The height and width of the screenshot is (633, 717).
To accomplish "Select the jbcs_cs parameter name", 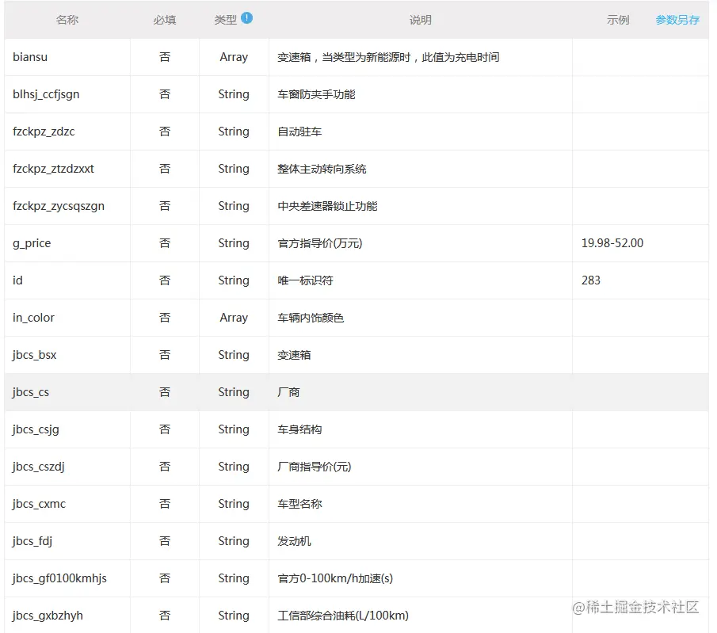I will click(x=31, y=392).
